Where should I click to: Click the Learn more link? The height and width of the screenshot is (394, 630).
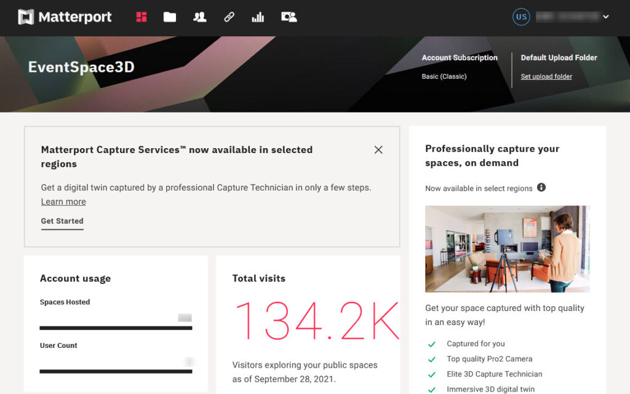(63, 202)
